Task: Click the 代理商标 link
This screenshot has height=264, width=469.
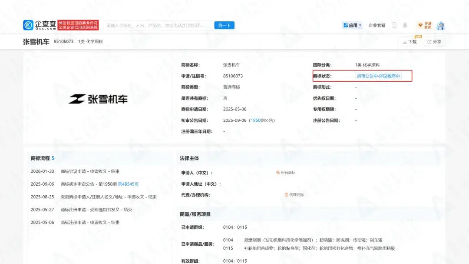Action: tap(294, 195)
